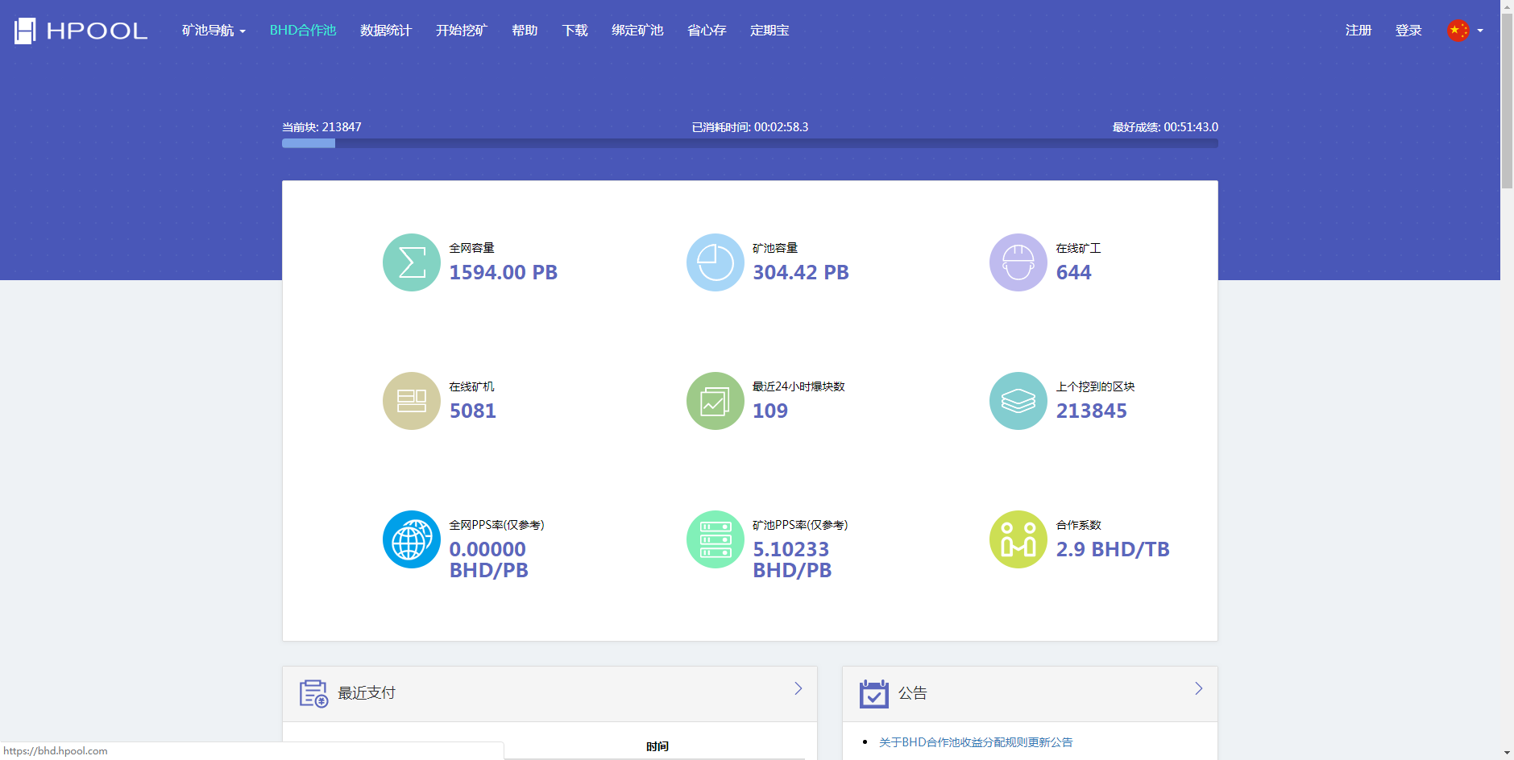
Task: Click the vertical scrollbar thumb
Action: point(1507,101)
